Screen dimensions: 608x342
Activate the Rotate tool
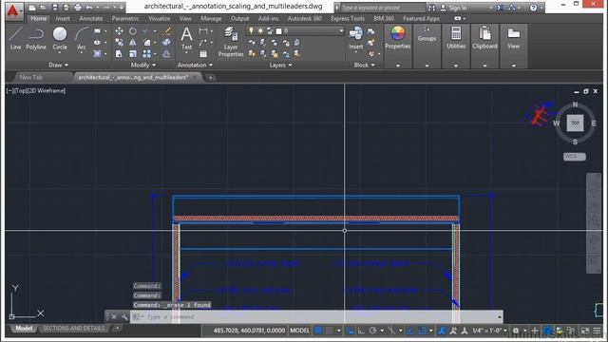coord(133,31)
